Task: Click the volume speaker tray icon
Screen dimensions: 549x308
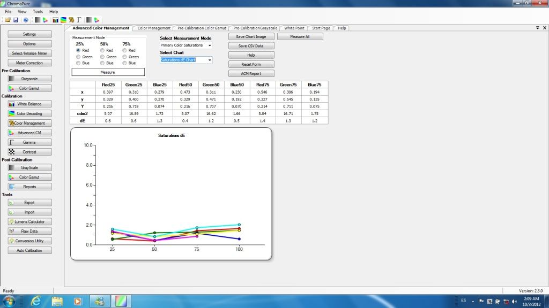Action: tap(514, 301)
